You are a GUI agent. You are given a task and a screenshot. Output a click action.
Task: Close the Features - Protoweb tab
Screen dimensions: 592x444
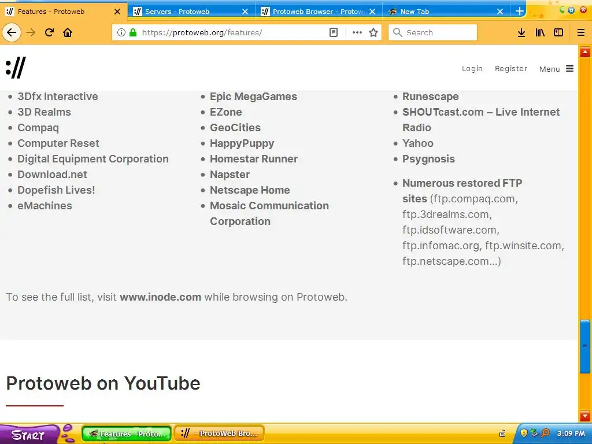point(117,12)
